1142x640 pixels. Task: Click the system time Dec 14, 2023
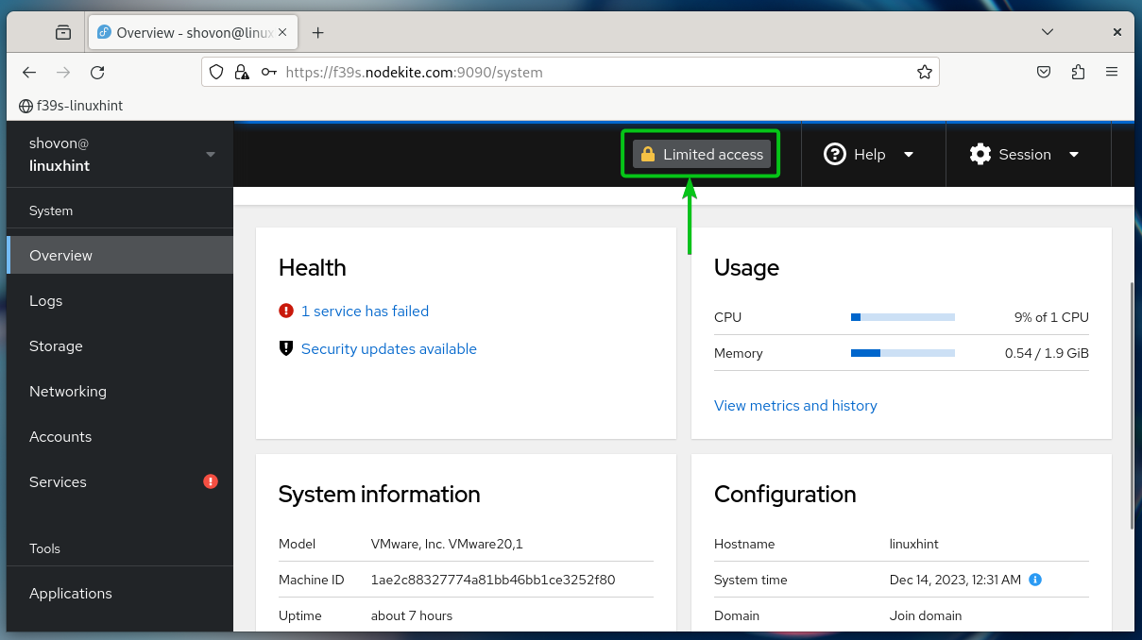coord(955,580)
